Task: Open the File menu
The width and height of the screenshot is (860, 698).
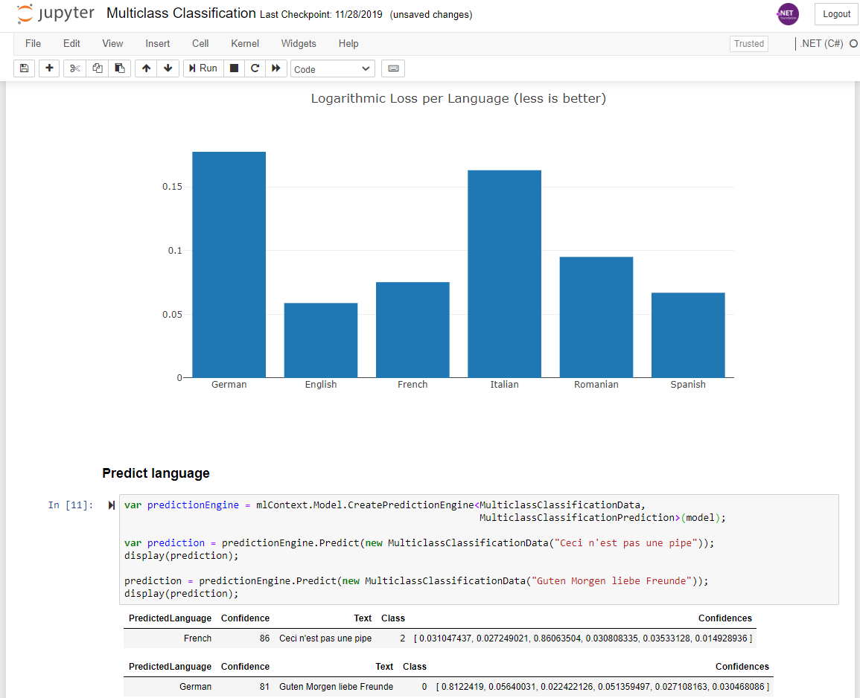Action: coord(33,44)
